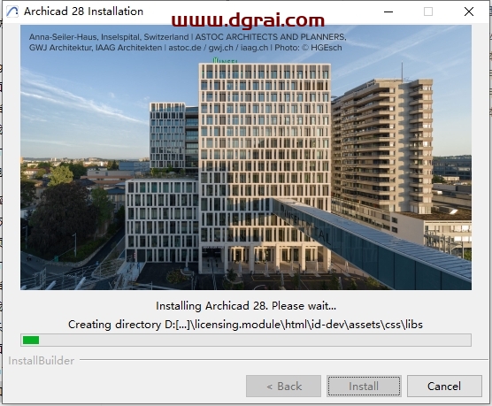492x406 pixels.
Task: Close the Archicad 28 Installation window
Action: [x=469, y=11]
